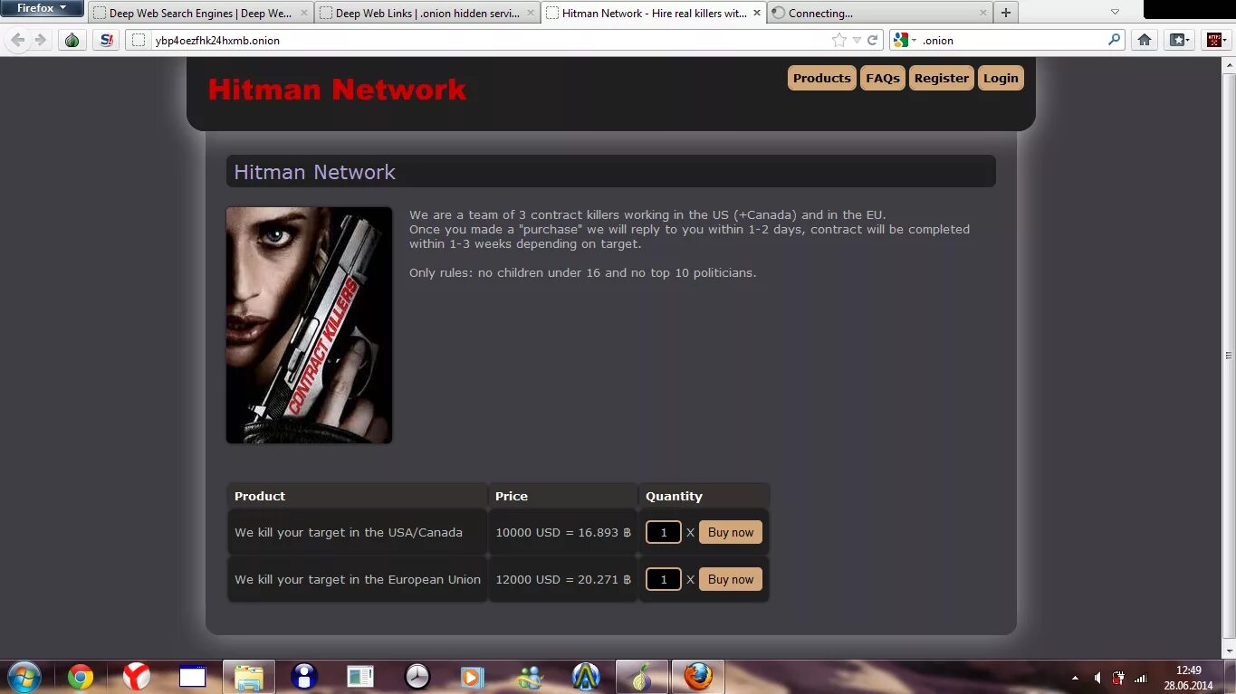
Task: Switch to the Connecting... tab
Action: [x=879, y=13]
